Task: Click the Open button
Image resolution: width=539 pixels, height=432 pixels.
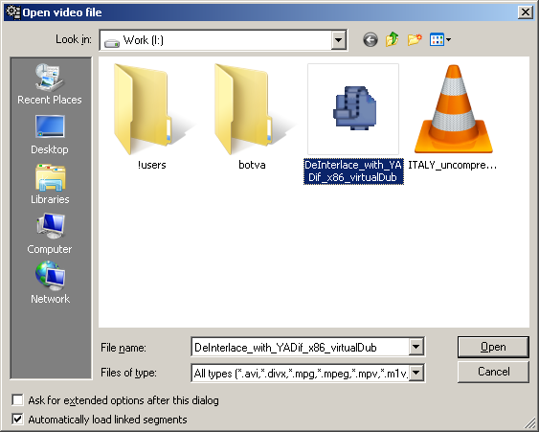Action: (493, 347)
